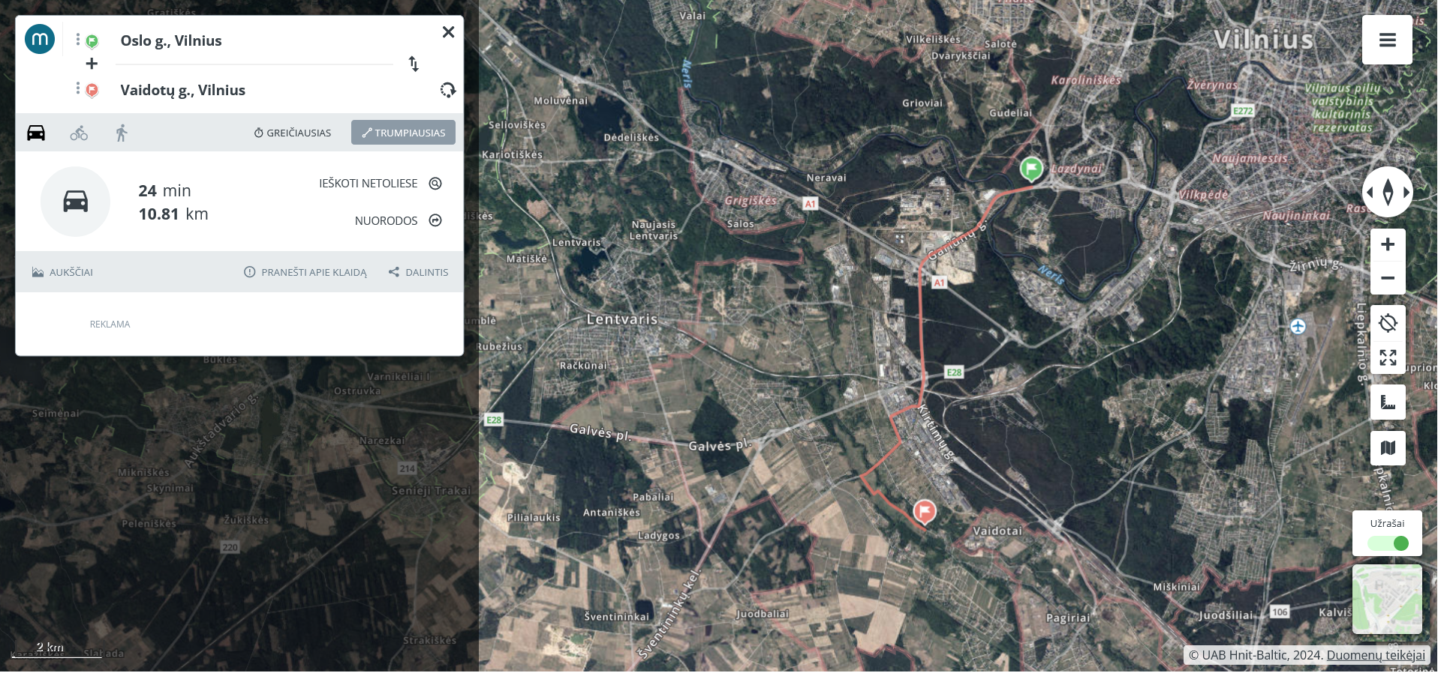Switch to bicycle travel mode
The width and height of the screenshot is (1441, 673).
point(79,133)
